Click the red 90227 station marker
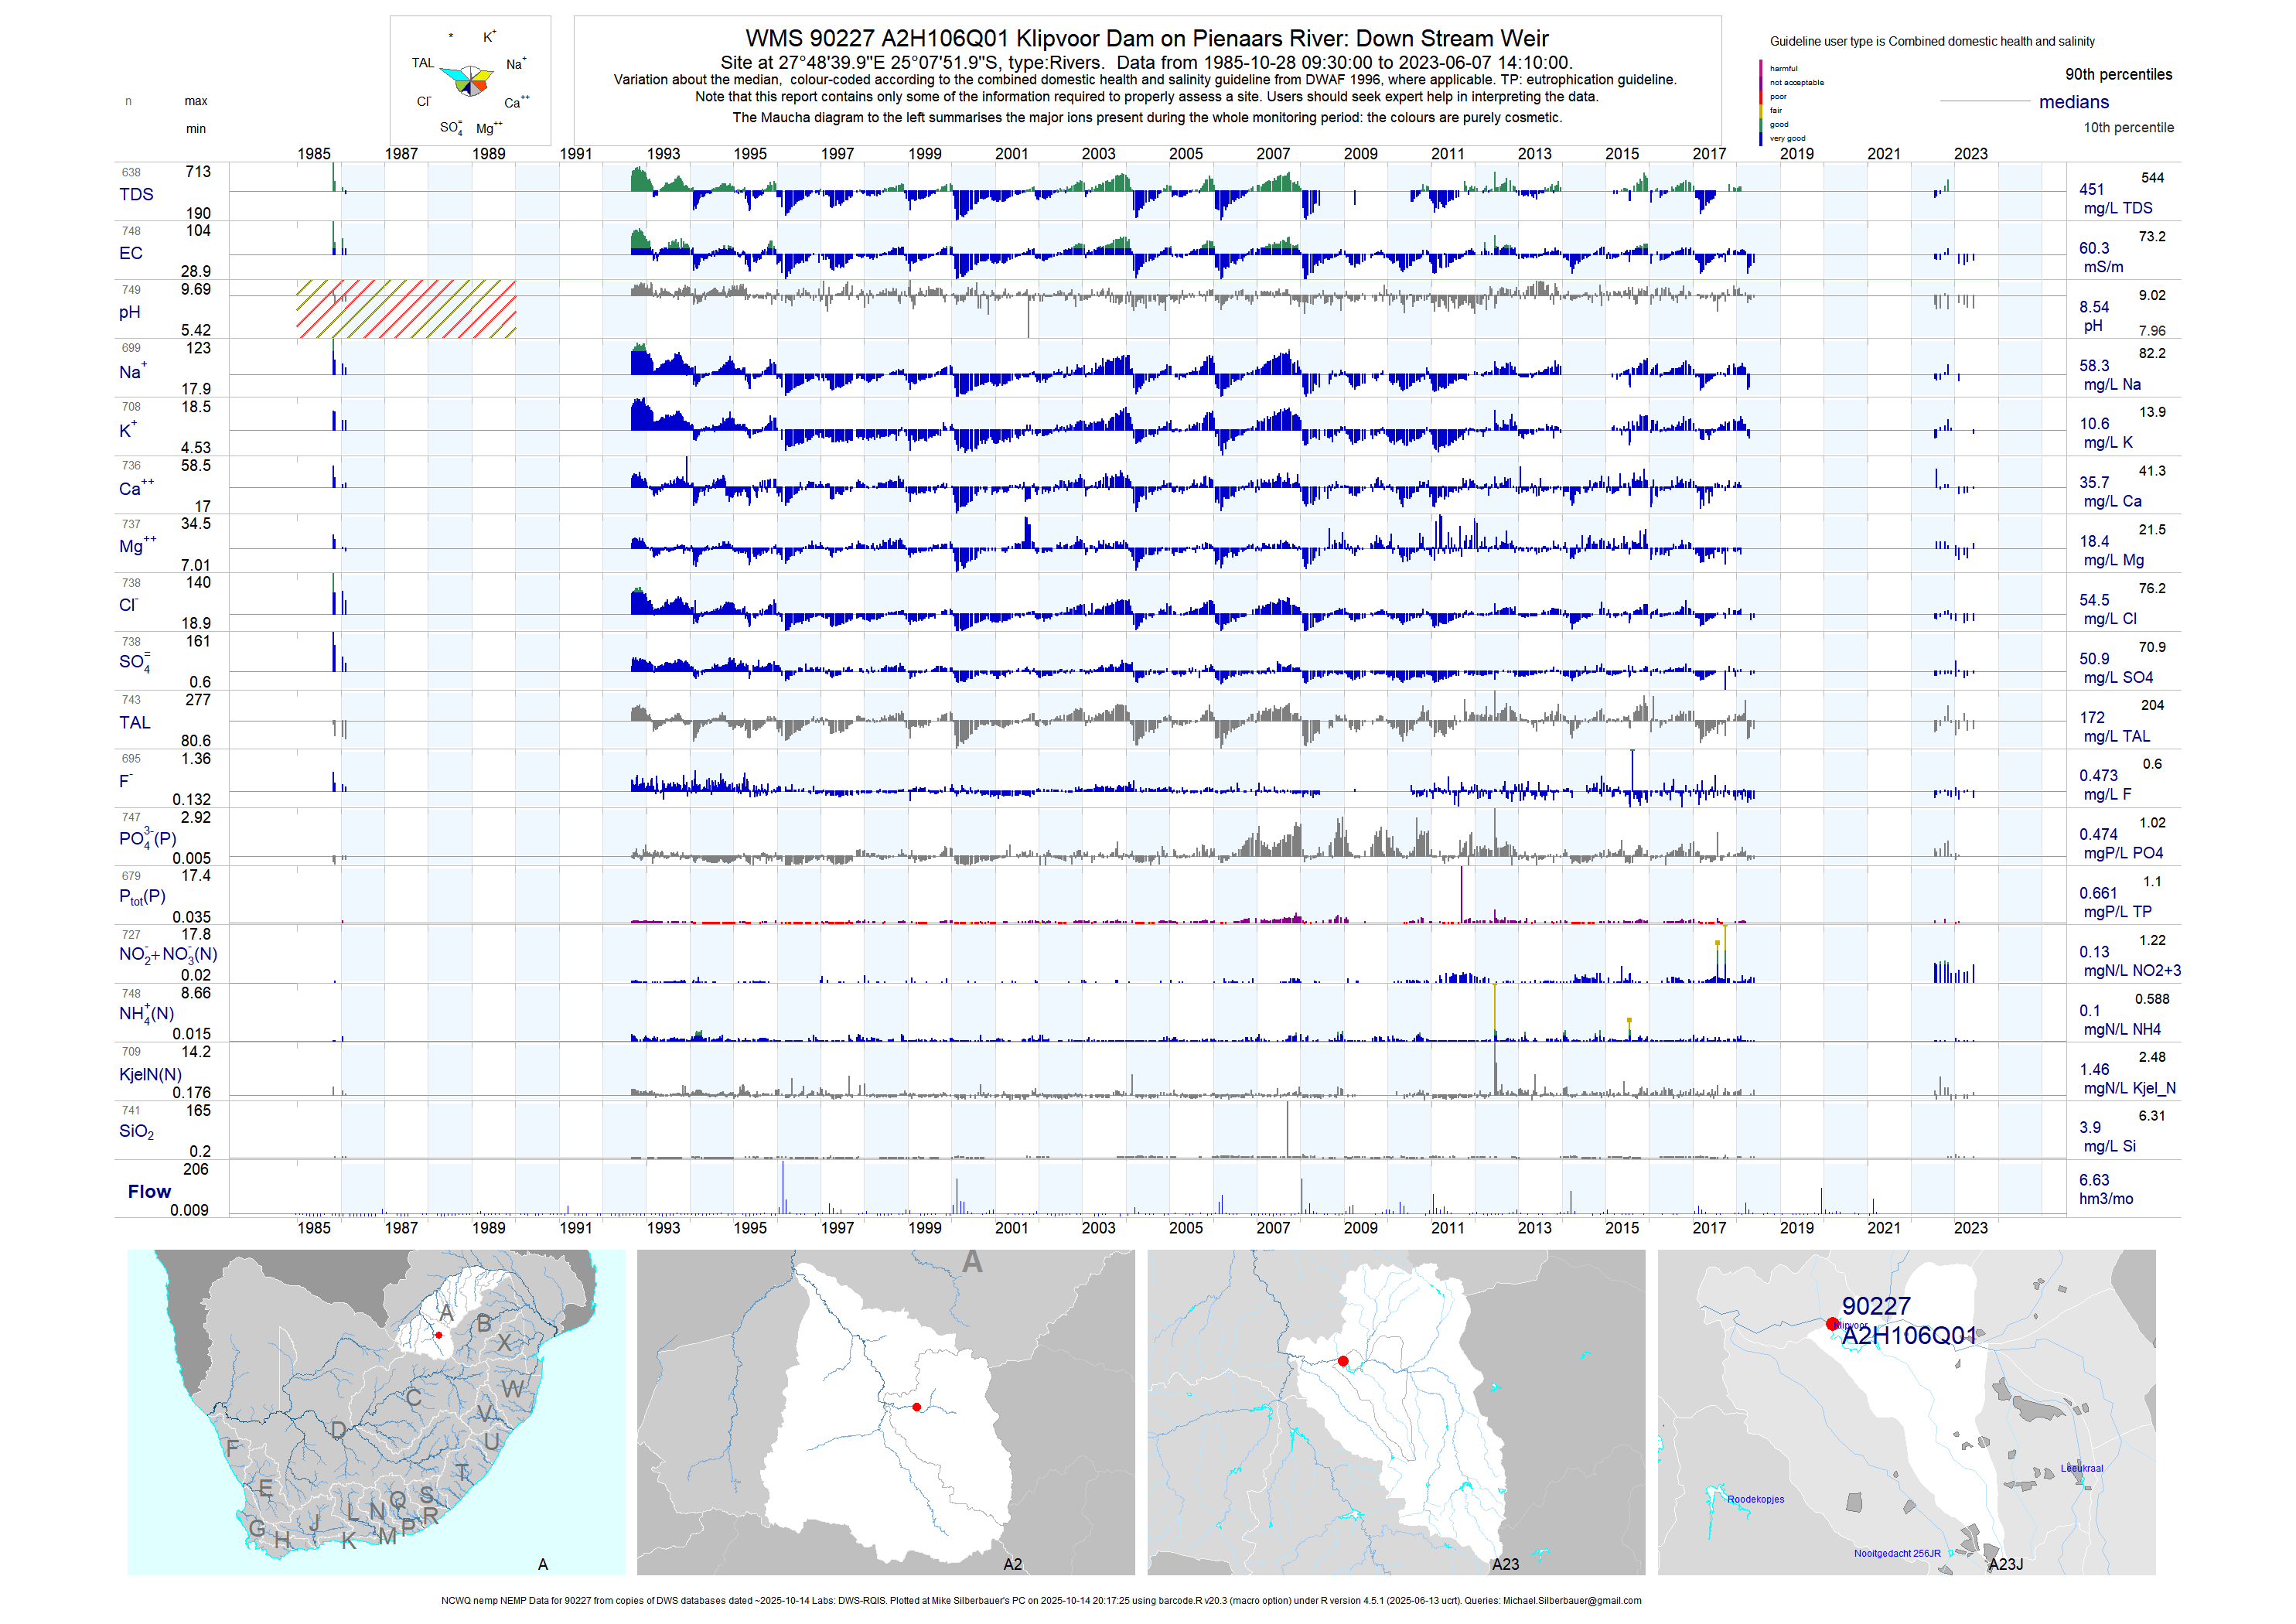 click(1831, 1323)
